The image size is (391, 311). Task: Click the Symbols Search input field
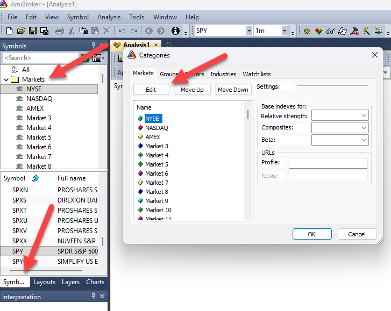[x=40, y=58]
